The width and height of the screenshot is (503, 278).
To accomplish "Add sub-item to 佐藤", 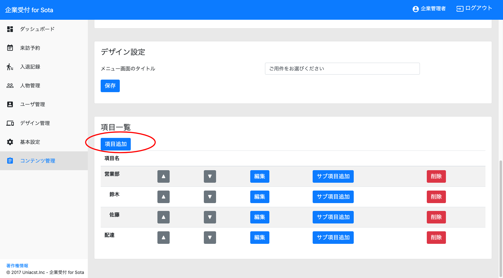I will pos(333,217).
